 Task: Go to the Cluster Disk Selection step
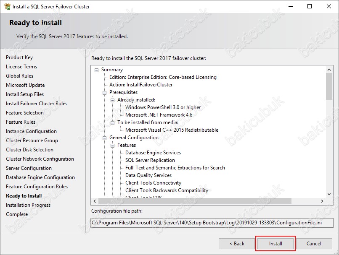[x=29, y=150]
